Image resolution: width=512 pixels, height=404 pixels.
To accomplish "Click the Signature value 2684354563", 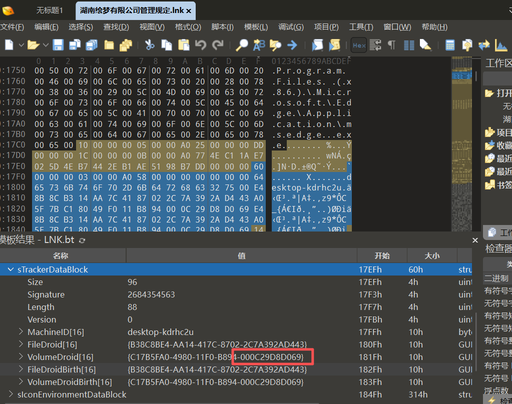I will click(x=151, y=294).
